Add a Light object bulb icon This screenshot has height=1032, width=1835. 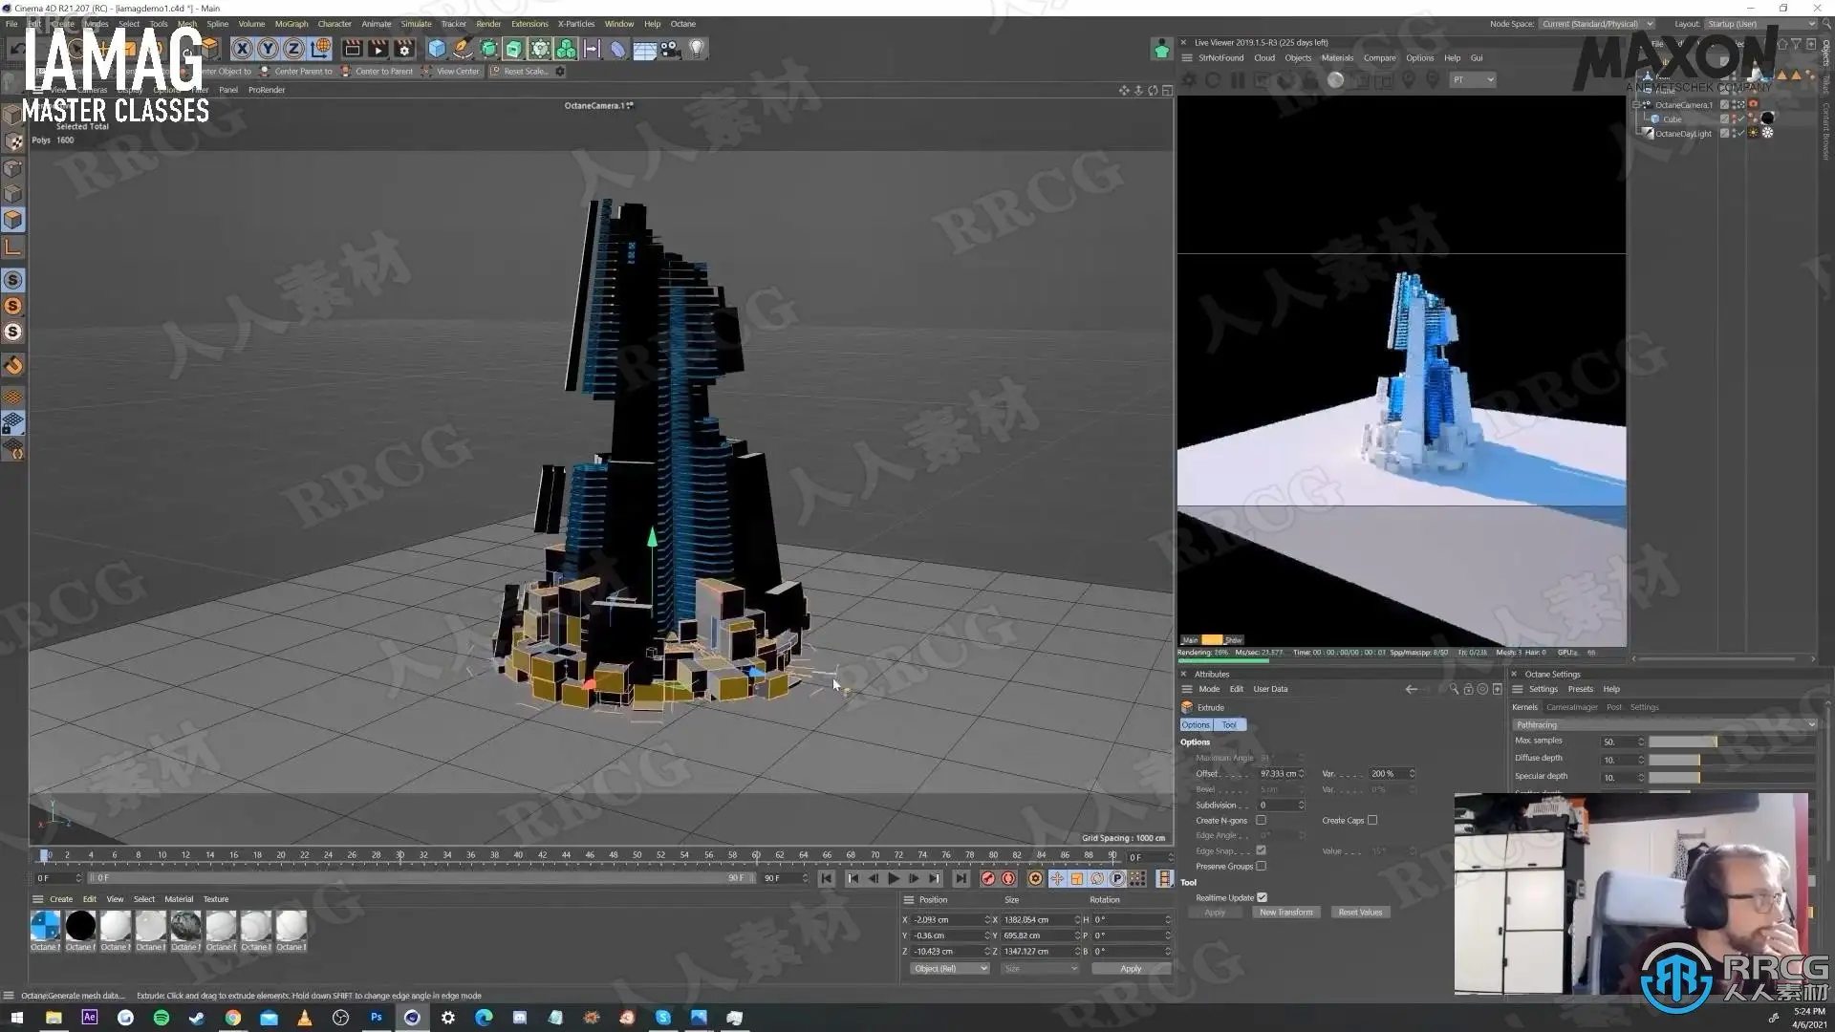(697, 49)
